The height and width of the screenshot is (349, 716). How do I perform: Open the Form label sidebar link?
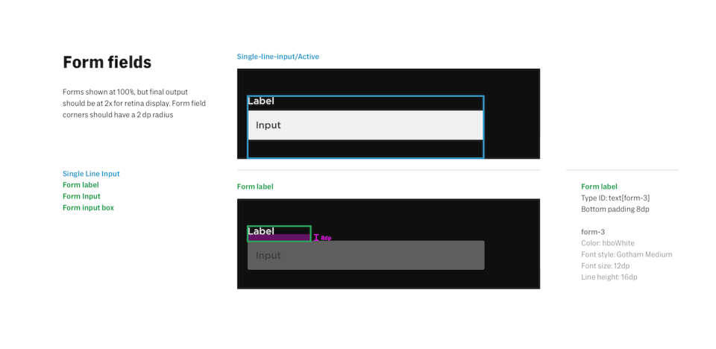tap(81, 185)
